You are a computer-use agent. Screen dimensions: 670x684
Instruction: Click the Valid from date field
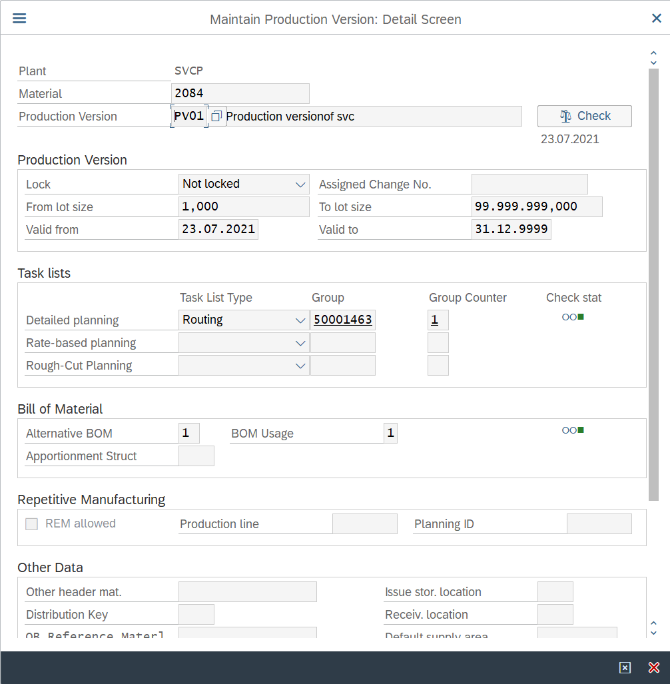(x=218, y=230)
